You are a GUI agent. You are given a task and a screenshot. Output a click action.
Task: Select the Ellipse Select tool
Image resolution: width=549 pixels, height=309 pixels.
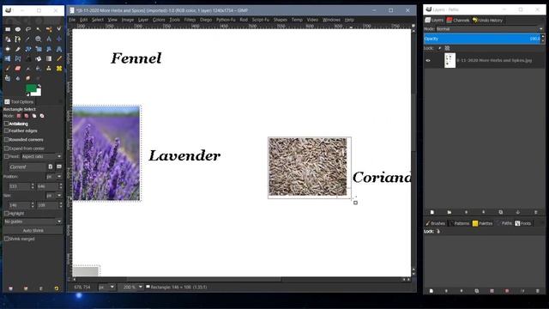pyautogui.click(x=18, y=29)
